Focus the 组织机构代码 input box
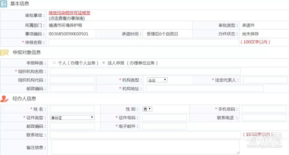 72,80
